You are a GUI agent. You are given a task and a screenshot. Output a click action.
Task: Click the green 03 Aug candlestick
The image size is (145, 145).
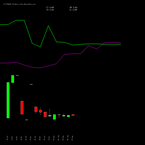tap(55, 117)
